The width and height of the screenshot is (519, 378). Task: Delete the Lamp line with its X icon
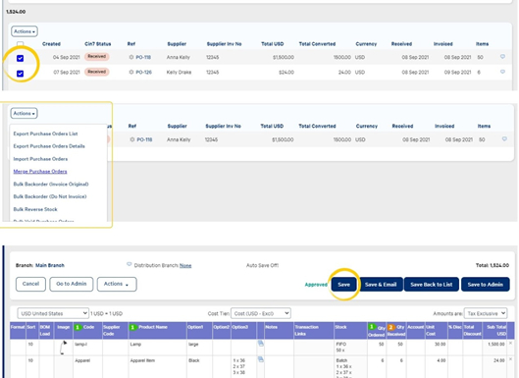point(511,344)
